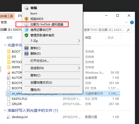Image resolution: width=139 pixels, height=124 pixels.
Task: Click the 58 KB size cell
Action: click(x=115, y=73)
